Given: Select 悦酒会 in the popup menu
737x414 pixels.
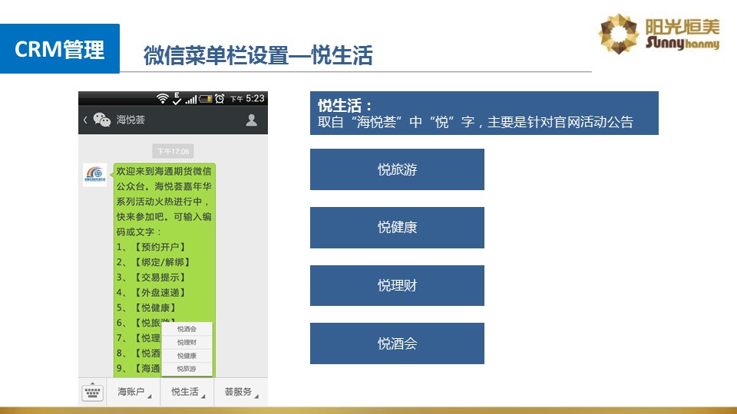Looking at the screenshot, I should [187, 329].
